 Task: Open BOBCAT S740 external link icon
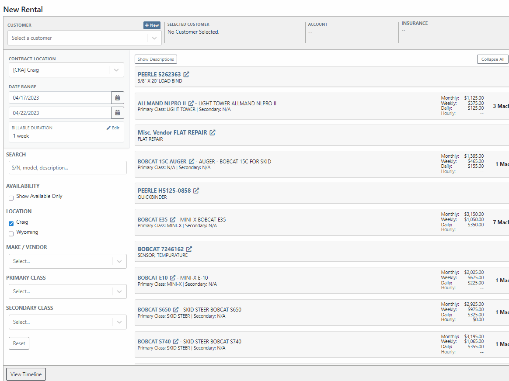click(x=176, y=341)
